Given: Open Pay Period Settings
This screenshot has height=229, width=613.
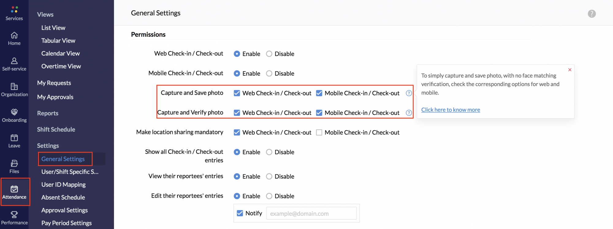Looking at the screenshot, I should [67, 223].
